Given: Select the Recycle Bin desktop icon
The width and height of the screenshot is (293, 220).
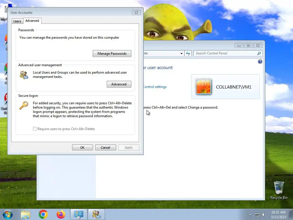Looking at the screenshot, I should (279, 190).
